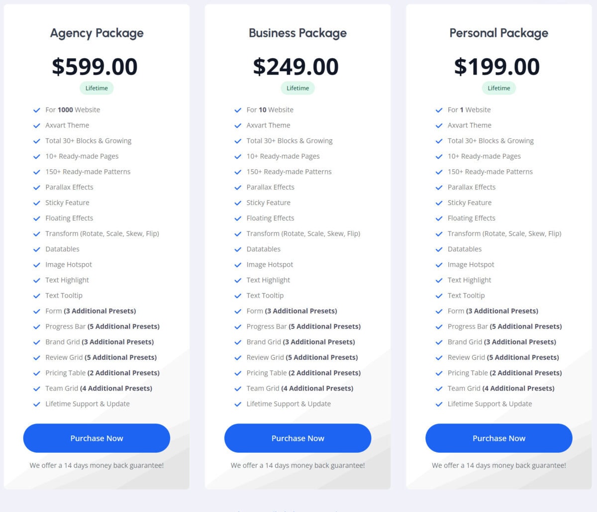Image resolution: width=597 pixels, height=512 pixels.
Task: Click the money back guarantee text under Agency
Action: 97,465
